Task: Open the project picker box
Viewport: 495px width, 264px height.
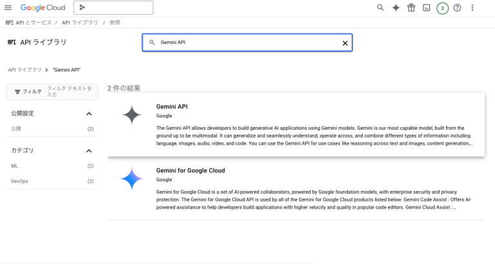Action: pos(114,8)
